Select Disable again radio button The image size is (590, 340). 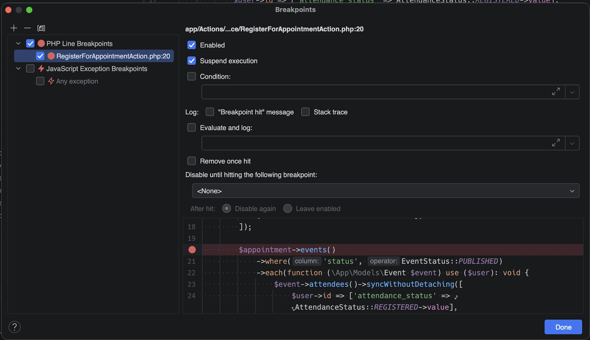coord(226,209)
